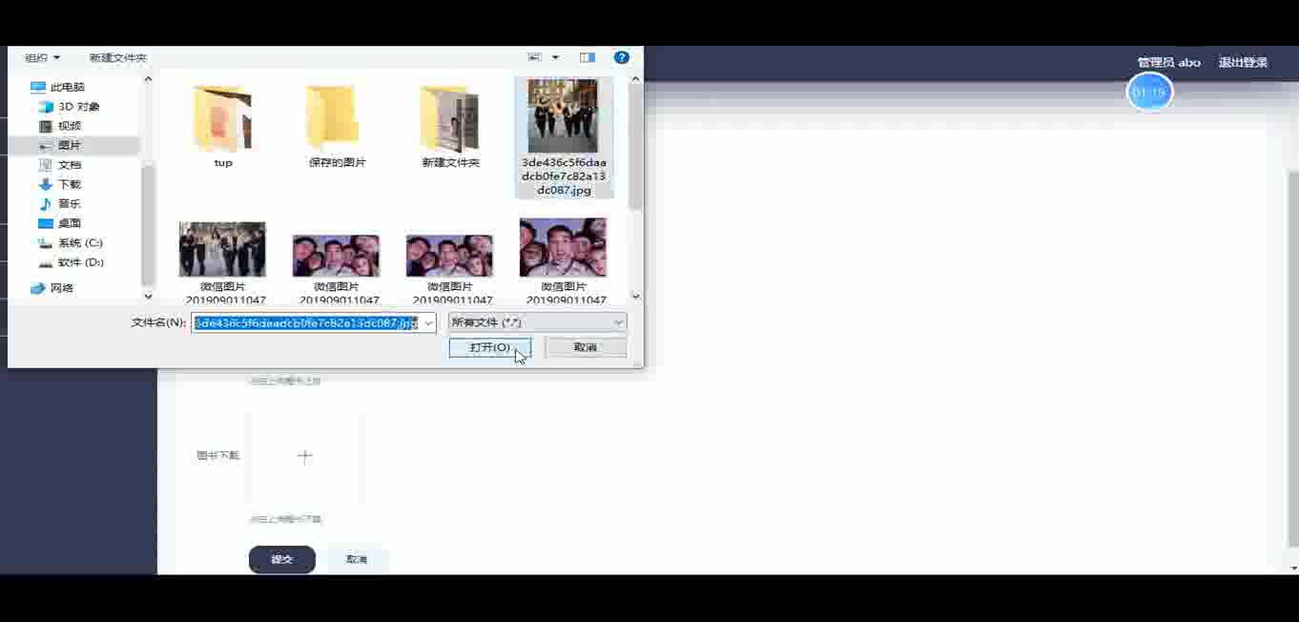Select the 保存的图片 folder
This screenshot has height=622, width=1299.
click(337, 126)
